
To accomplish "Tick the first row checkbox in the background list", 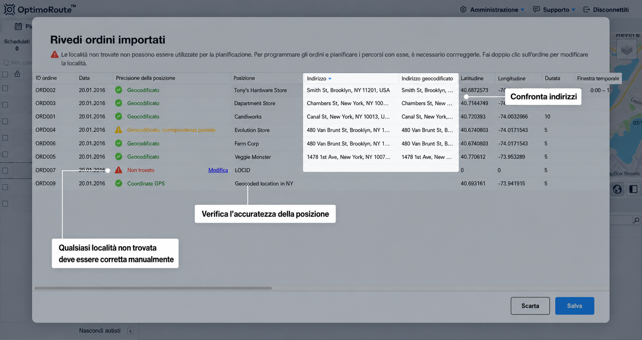I will click(5, 88).
